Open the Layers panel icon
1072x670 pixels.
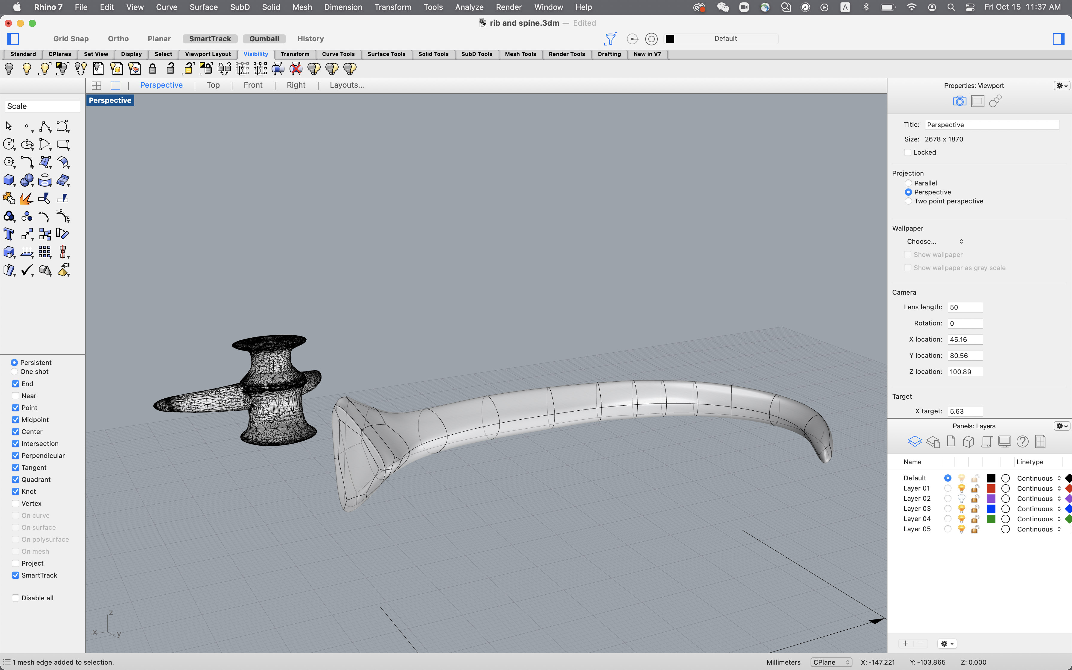coord(915,441)
